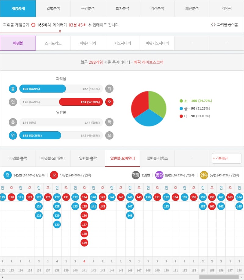Show the 일반볼-홀짝 pattern tab

tap(88, 158)
